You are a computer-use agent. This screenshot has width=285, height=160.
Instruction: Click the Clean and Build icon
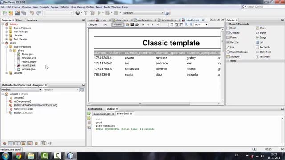(92, 13)
